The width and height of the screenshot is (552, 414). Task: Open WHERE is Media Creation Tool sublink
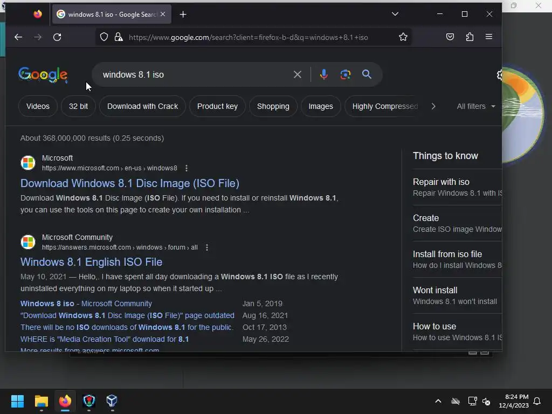[105, 340]
